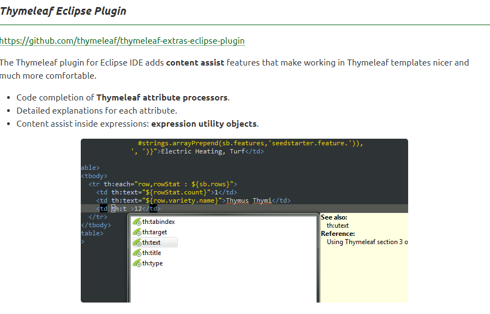Click the 'Reference:' label

(x=338, y=234)
